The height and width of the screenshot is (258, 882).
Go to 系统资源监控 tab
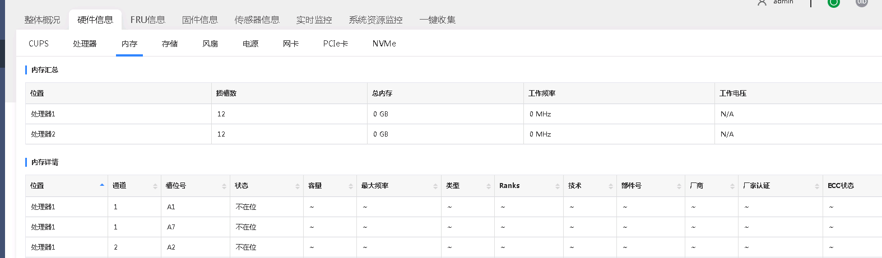click(x=375, y=20)
